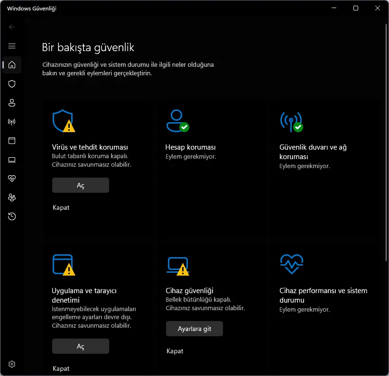Click Aç button under Virüs ve tehdit koruması
The width and height of the screenshot is (389, 376).
click(80, 185)
